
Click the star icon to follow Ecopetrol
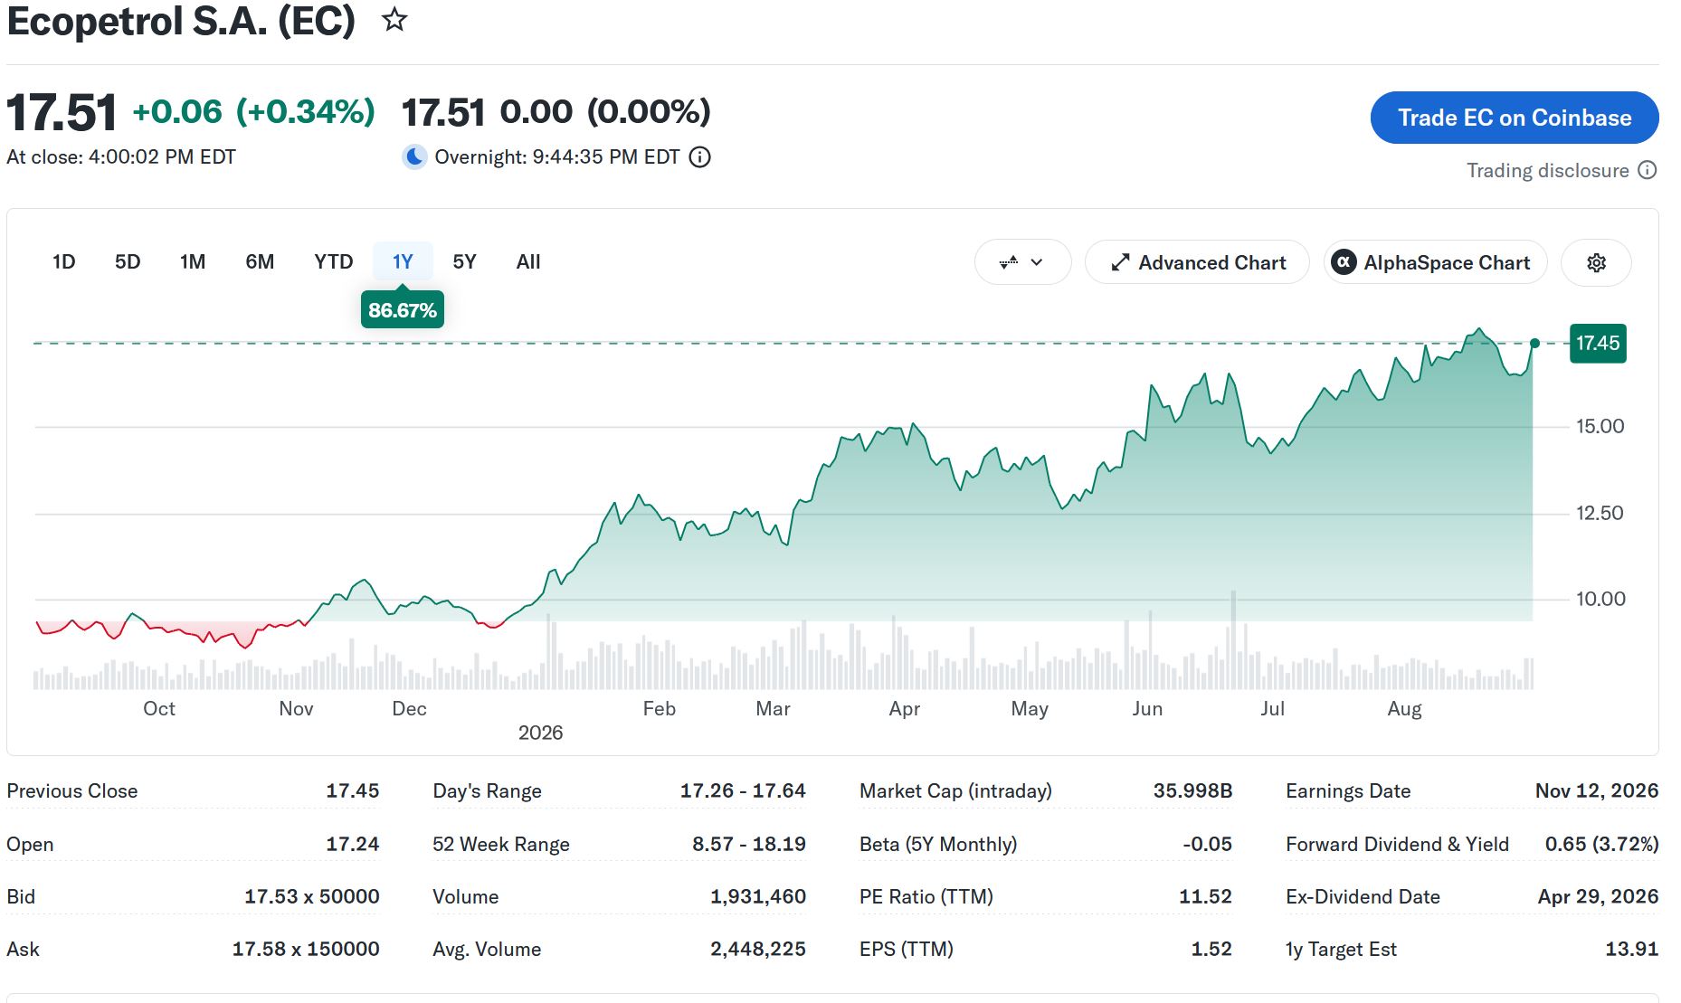tap(394, 19)
